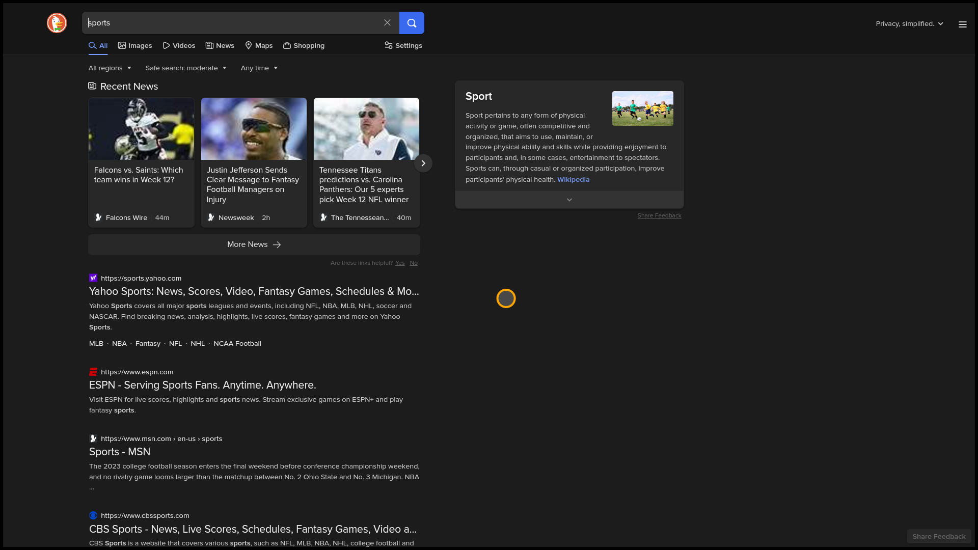The height and width of the screenshot is (550, 978).
Task: Click the CBS Sports favicon
Action: pyautogui.click(x=93, y=515)
